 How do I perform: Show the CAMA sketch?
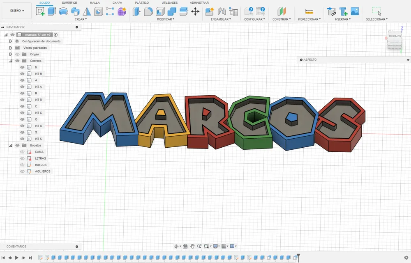(x=22, y=152)
